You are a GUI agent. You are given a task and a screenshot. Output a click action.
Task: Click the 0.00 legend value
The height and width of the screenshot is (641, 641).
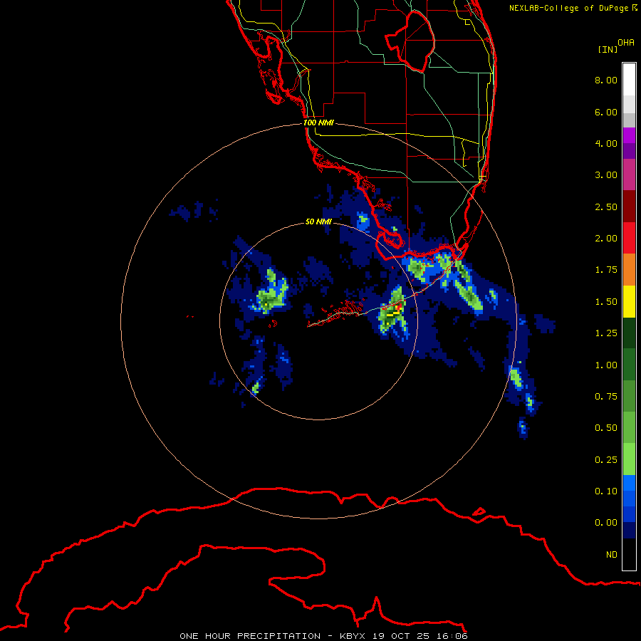tap(606, 523)
